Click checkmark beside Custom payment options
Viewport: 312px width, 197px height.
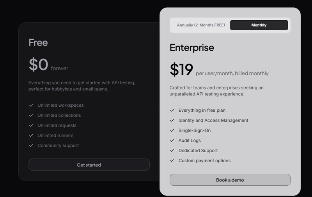coord(172,161)
